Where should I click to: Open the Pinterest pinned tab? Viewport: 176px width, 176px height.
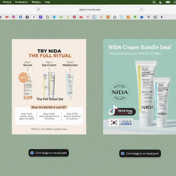tap(74, 17)
